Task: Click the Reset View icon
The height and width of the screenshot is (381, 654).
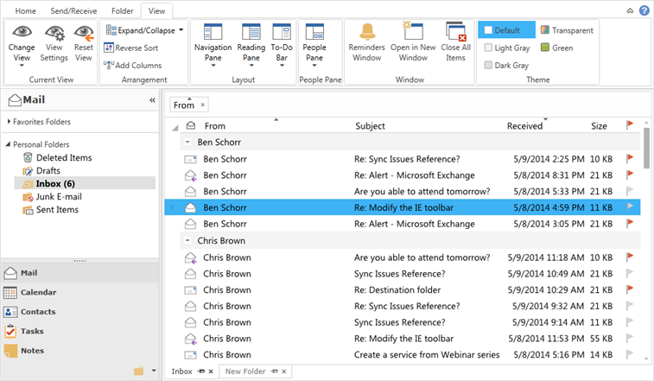Action: (84, 35)
